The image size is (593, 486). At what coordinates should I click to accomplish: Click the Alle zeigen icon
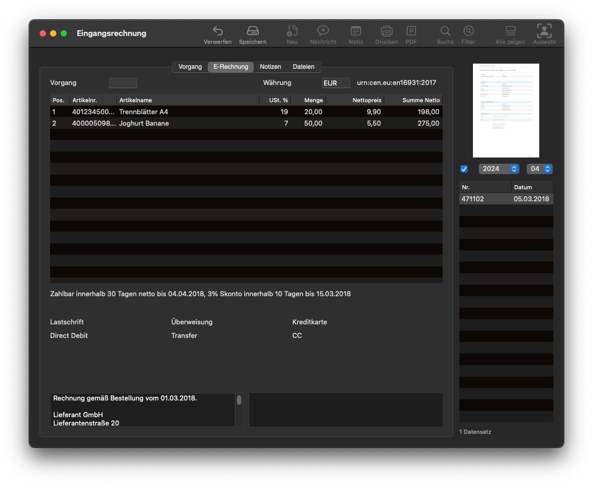[510, 31]
